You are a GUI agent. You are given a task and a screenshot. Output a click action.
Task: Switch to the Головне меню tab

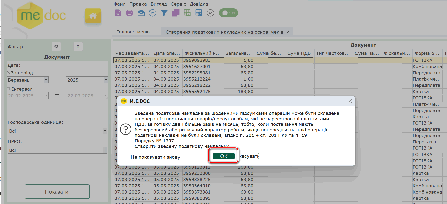[x=133, y=32]
